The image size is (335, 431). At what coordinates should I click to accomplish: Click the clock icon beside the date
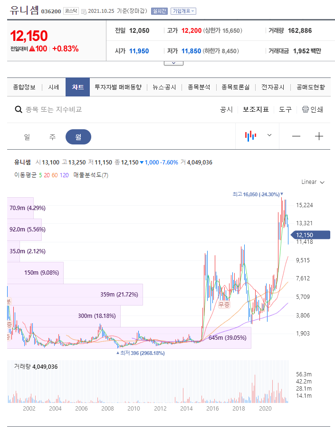84,11
